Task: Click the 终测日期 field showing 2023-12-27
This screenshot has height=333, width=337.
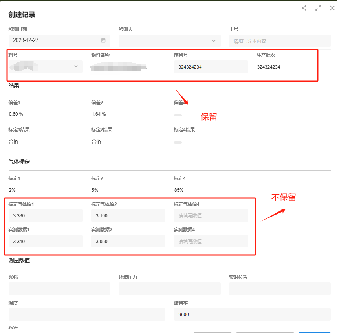Action: coord(55,40)
